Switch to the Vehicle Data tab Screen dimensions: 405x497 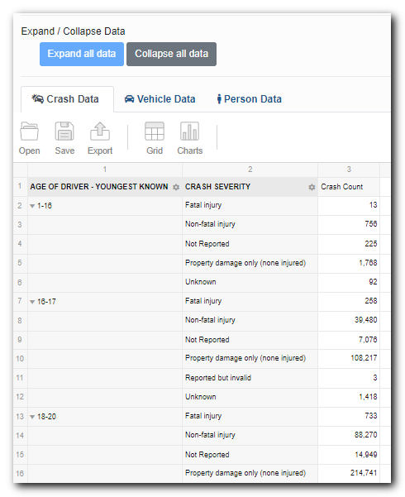160,99
